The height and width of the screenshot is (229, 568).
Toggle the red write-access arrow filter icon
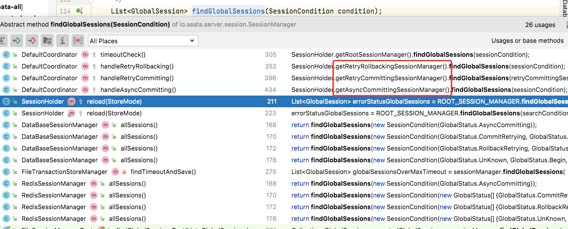click(32, 41)
